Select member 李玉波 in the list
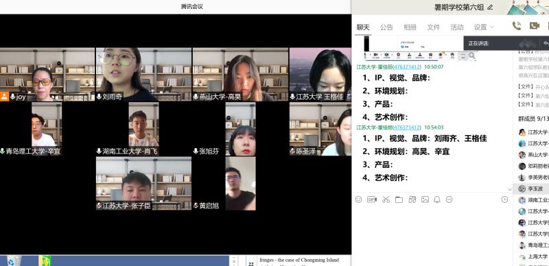Image resolution: width=549 pixels, height=266 pixels. pyautogui.click(x=530, y=189)
